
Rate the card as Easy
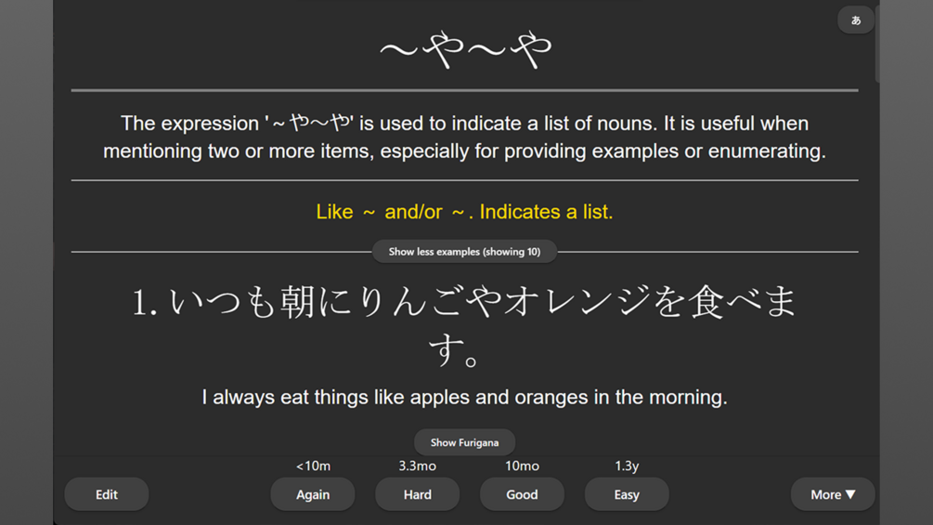point(627,494)
